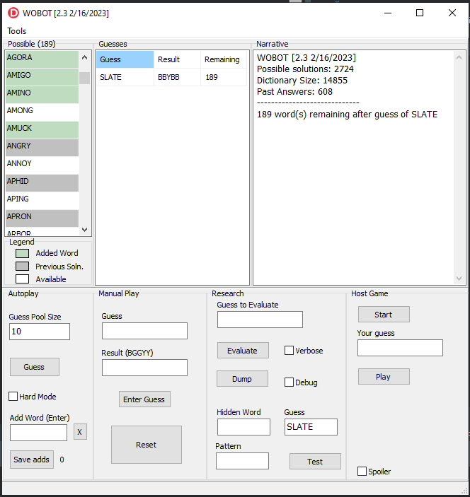470x497 pixels.
Task: Click the Remaining column header
Action: (224, 59)
